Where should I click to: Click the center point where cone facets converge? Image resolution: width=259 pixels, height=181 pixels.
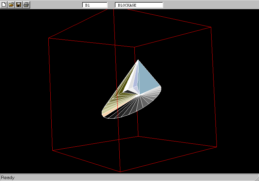coord(140,95)
